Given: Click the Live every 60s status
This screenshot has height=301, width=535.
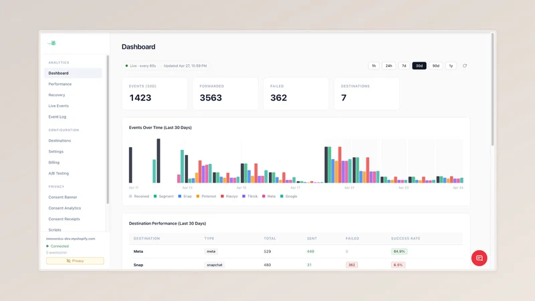Looking at the screenshot, I should 140,66.
